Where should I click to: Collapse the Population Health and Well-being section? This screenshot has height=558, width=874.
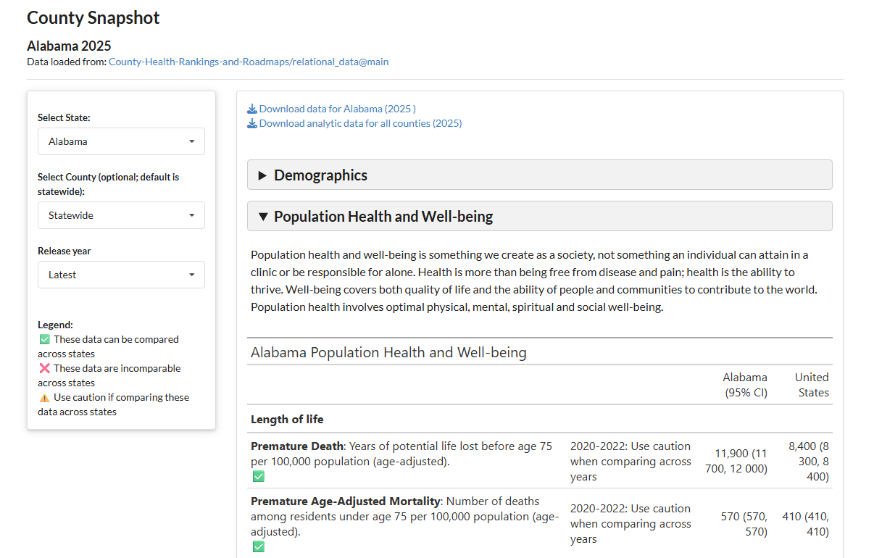383,217
